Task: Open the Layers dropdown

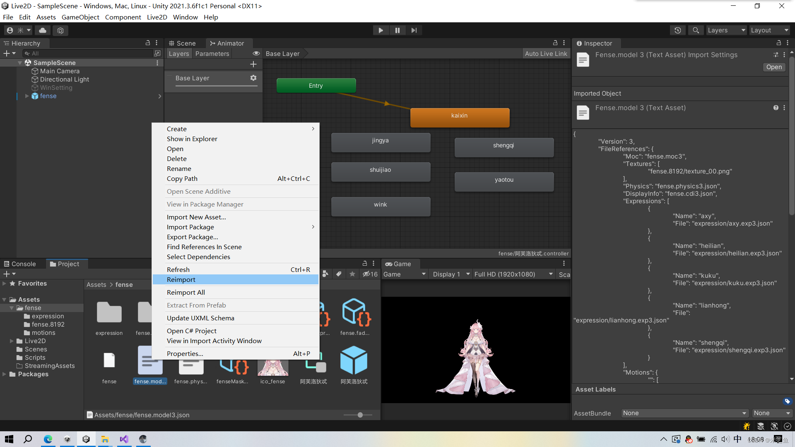Action: tap(726, 30)
